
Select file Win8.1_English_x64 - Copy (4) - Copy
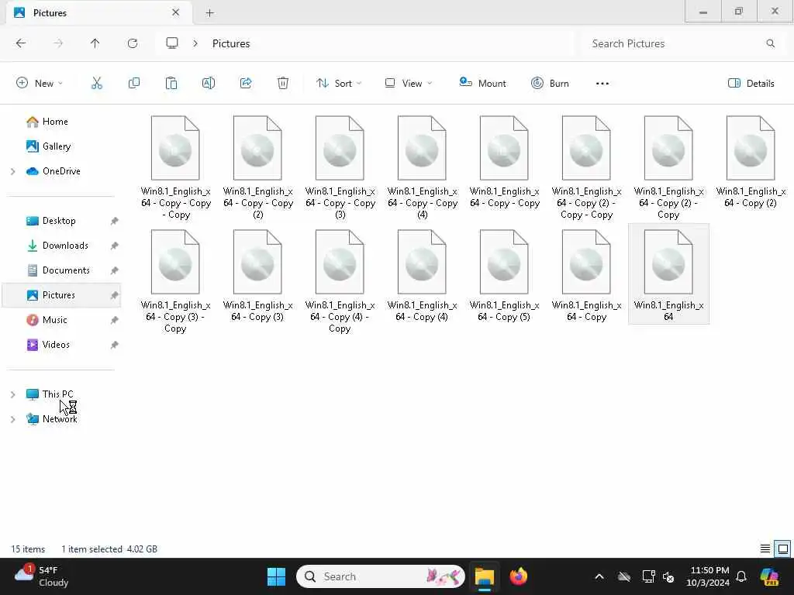coord(340,281)
